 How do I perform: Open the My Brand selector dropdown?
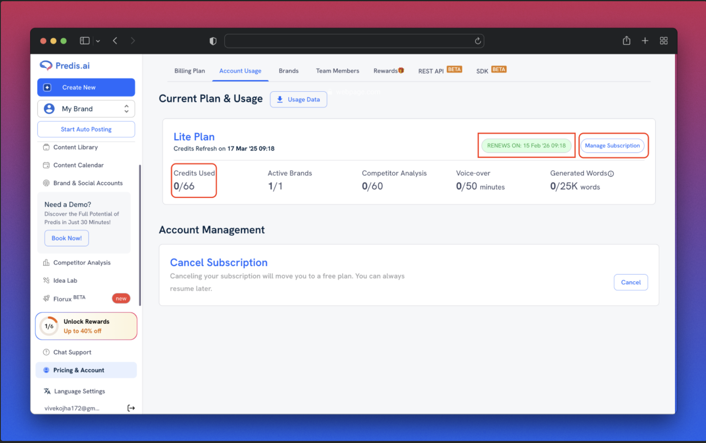coord(86,109)
